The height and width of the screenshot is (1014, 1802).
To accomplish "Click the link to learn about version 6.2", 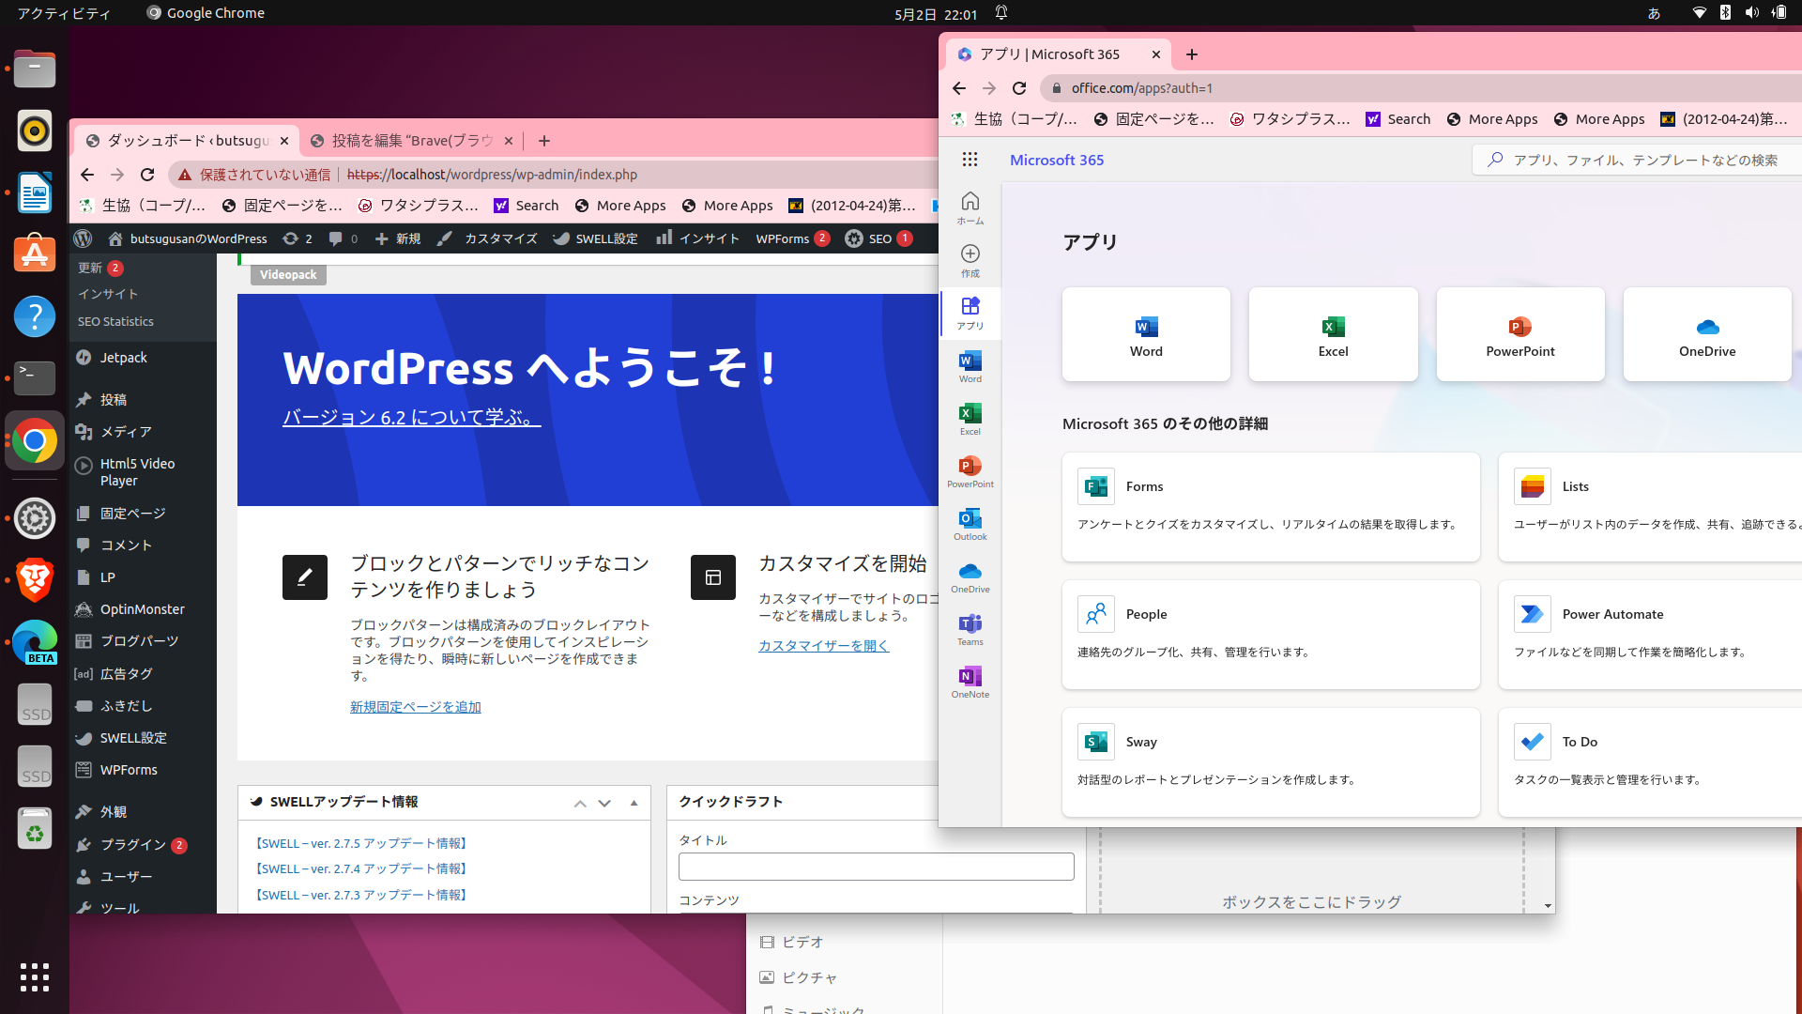I will (x=411, y=417).
